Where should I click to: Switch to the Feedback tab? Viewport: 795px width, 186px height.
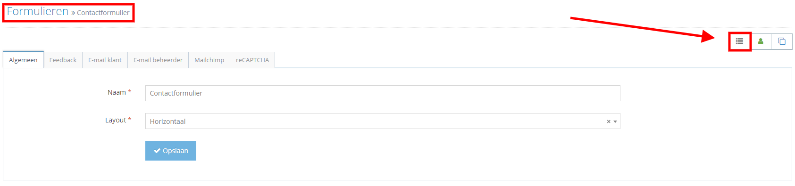pos(63,60)
